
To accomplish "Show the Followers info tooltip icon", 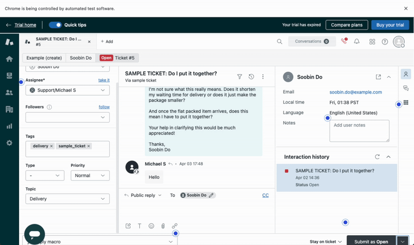I will 49,107.
